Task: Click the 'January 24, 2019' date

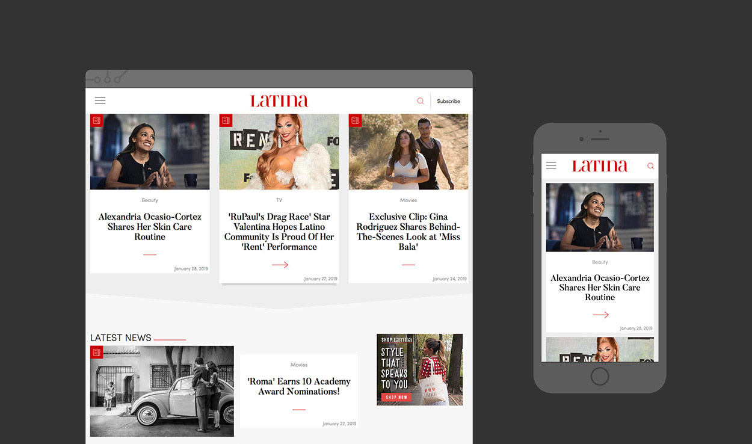Action: tap(450, 279)
